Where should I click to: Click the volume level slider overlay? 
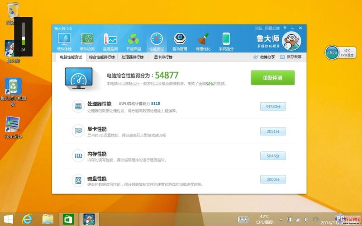23,33
